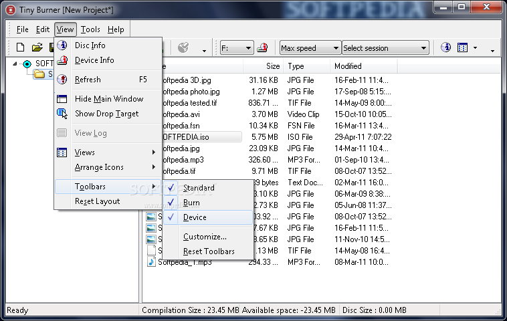Click the Disc Size status bar entry
This screenshot has width=507, height=321.
click(374, 310)
